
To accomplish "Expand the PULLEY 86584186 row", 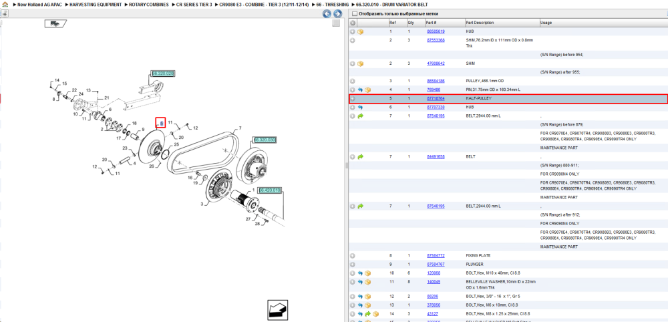I will coord(352,81).
